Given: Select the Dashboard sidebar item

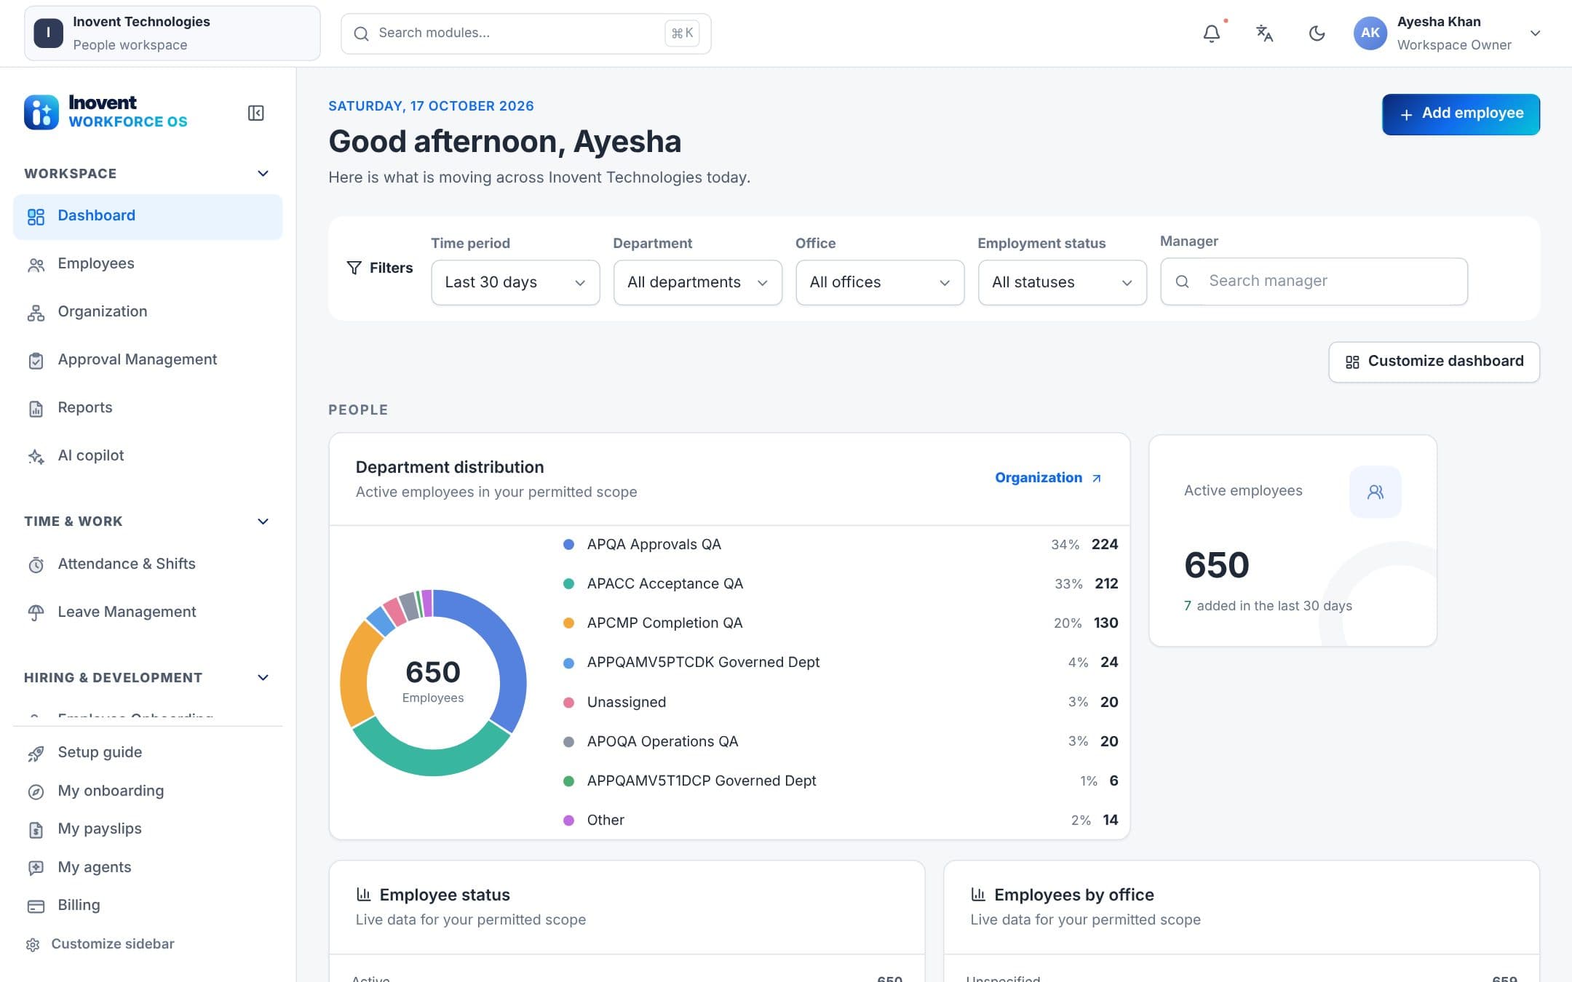Looking at the screenshot, I should tap(148, 216).
